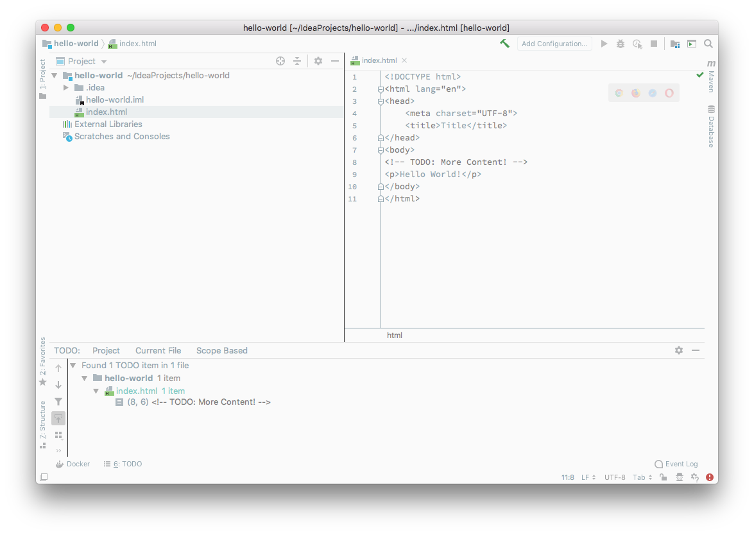Toggle the 1: Project side tool window

pyautogui.click(x=43, y=79)
